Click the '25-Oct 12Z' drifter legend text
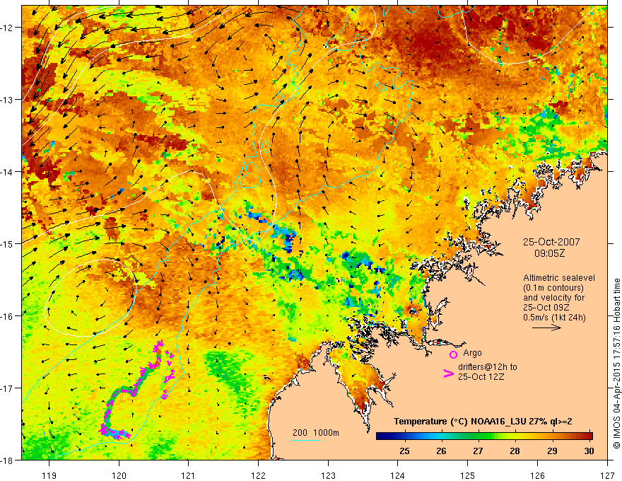The image size is (622, 481). click(481, 376)
